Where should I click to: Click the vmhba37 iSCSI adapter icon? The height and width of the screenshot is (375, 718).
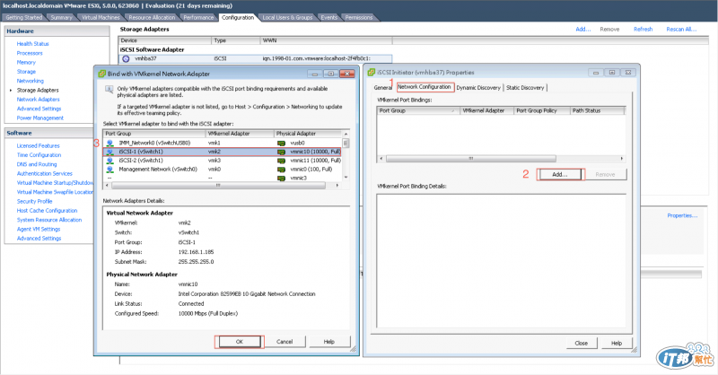pyautogui.click(x=126, y=58)
